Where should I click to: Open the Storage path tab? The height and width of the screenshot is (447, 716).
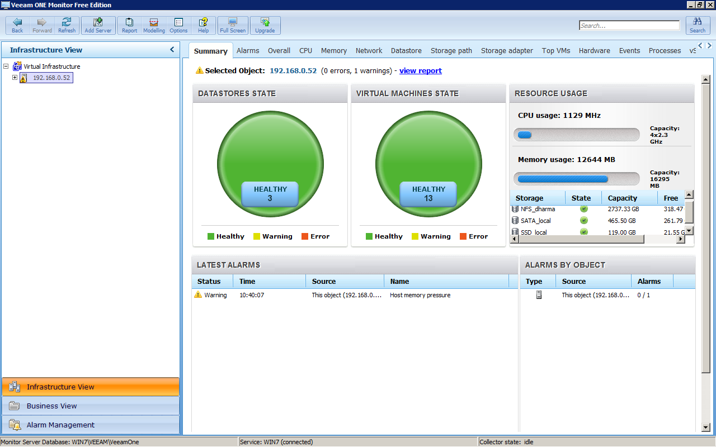(x=451, y=50)
